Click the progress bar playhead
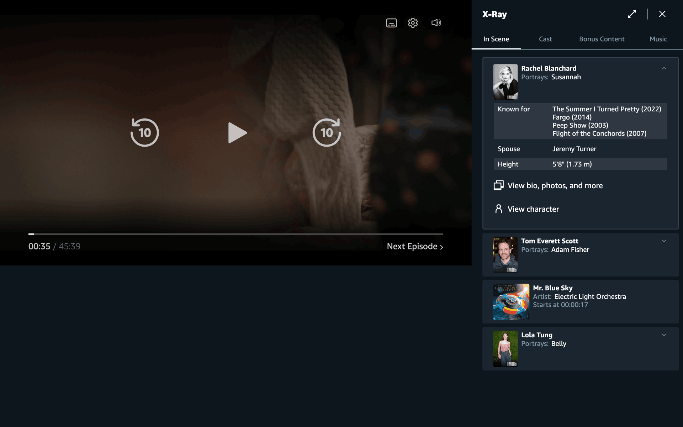 pyautogui.click(x=31, y=234)
